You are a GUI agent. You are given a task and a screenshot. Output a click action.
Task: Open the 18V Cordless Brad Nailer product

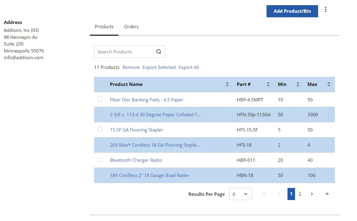(x=150, y=175)
